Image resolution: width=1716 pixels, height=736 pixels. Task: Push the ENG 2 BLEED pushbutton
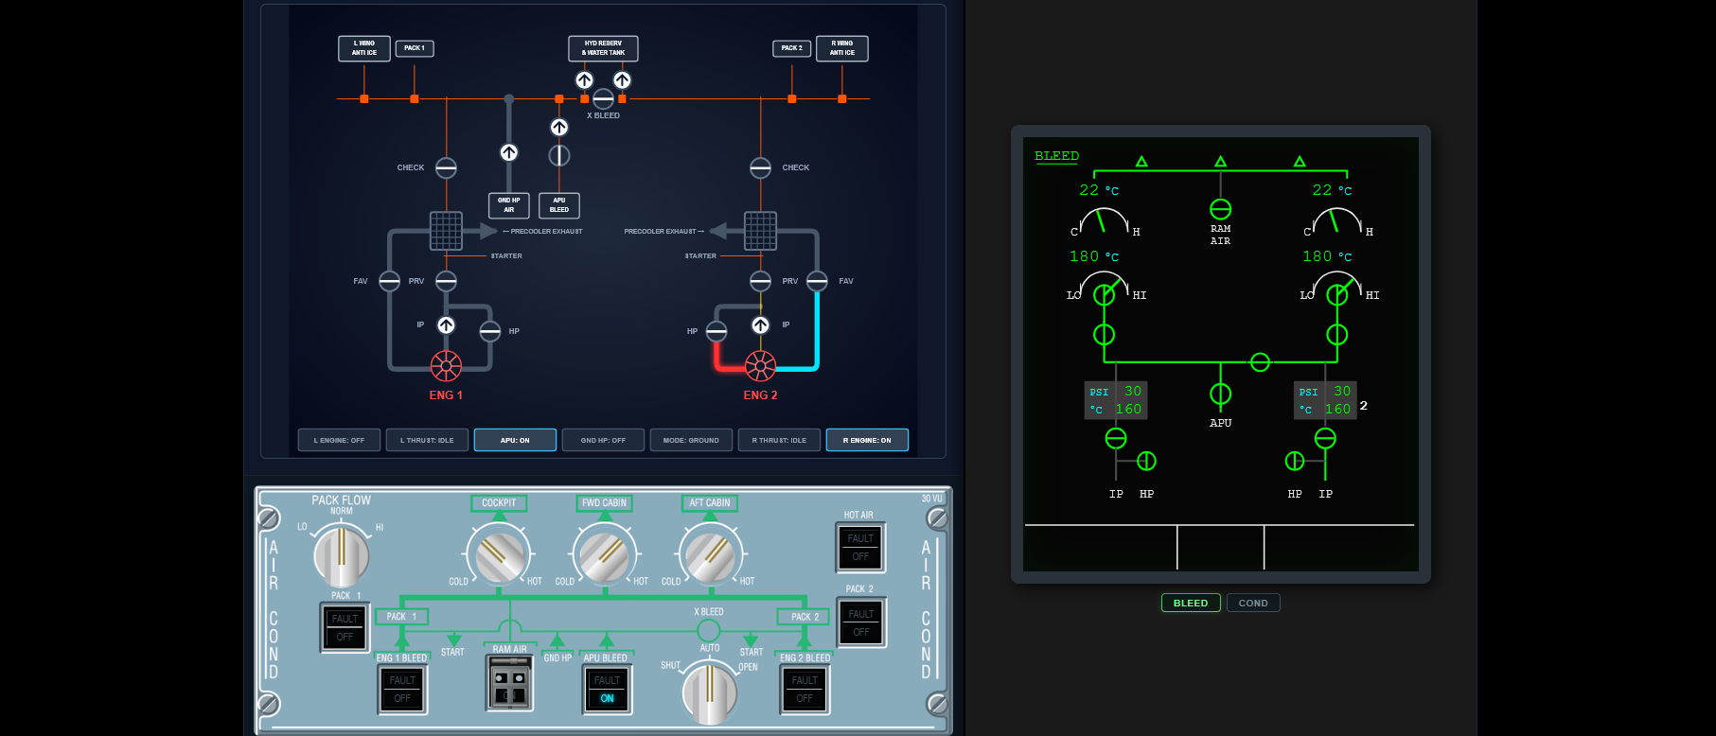point(805,690)
